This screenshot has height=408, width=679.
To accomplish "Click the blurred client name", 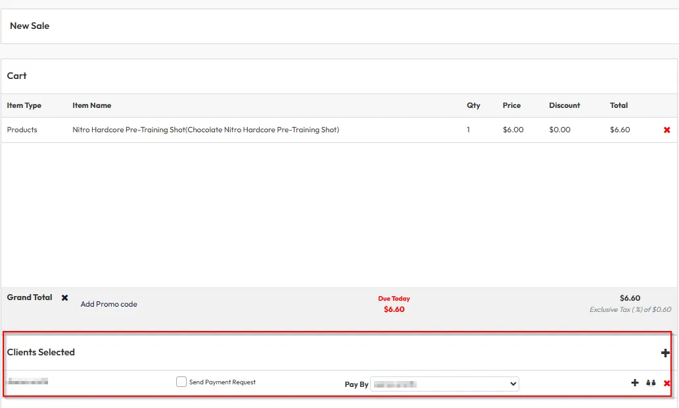I will (x=27, y=381).
